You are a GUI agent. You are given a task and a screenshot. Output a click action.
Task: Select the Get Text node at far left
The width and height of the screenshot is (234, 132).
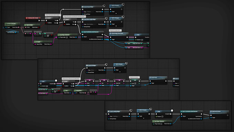[x=12, y=26]
